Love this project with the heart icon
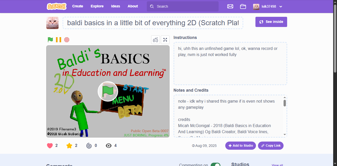Screen dimensions: 337x166 point(50,146)
